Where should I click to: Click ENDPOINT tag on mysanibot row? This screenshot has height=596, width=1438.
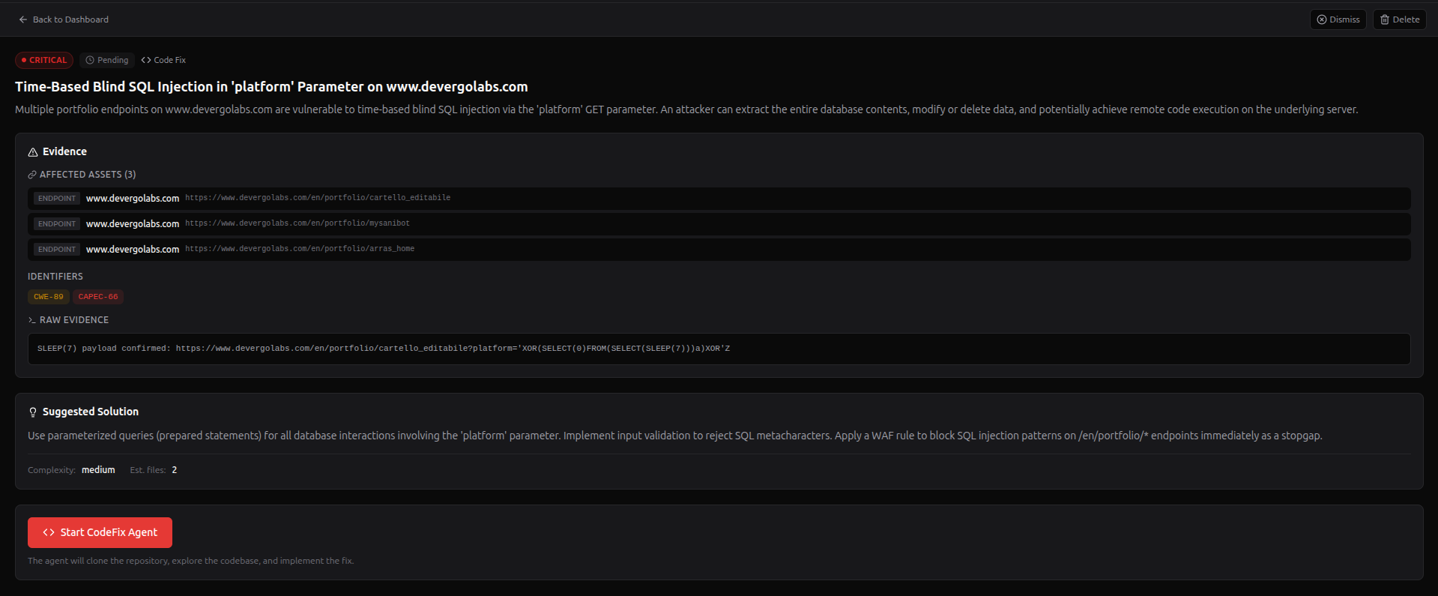coord(57,224)
